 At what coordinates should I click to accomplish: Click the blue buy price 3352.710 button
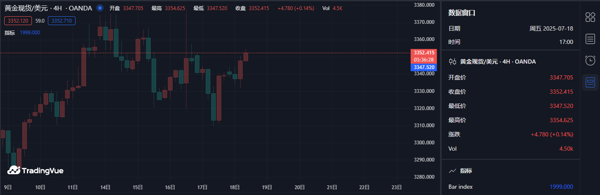62,20
